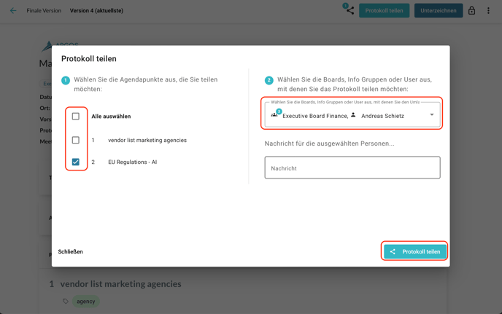Click into the Nachricht message field
The width and height of the screenshot is (502, 314).
coord(352,168)
